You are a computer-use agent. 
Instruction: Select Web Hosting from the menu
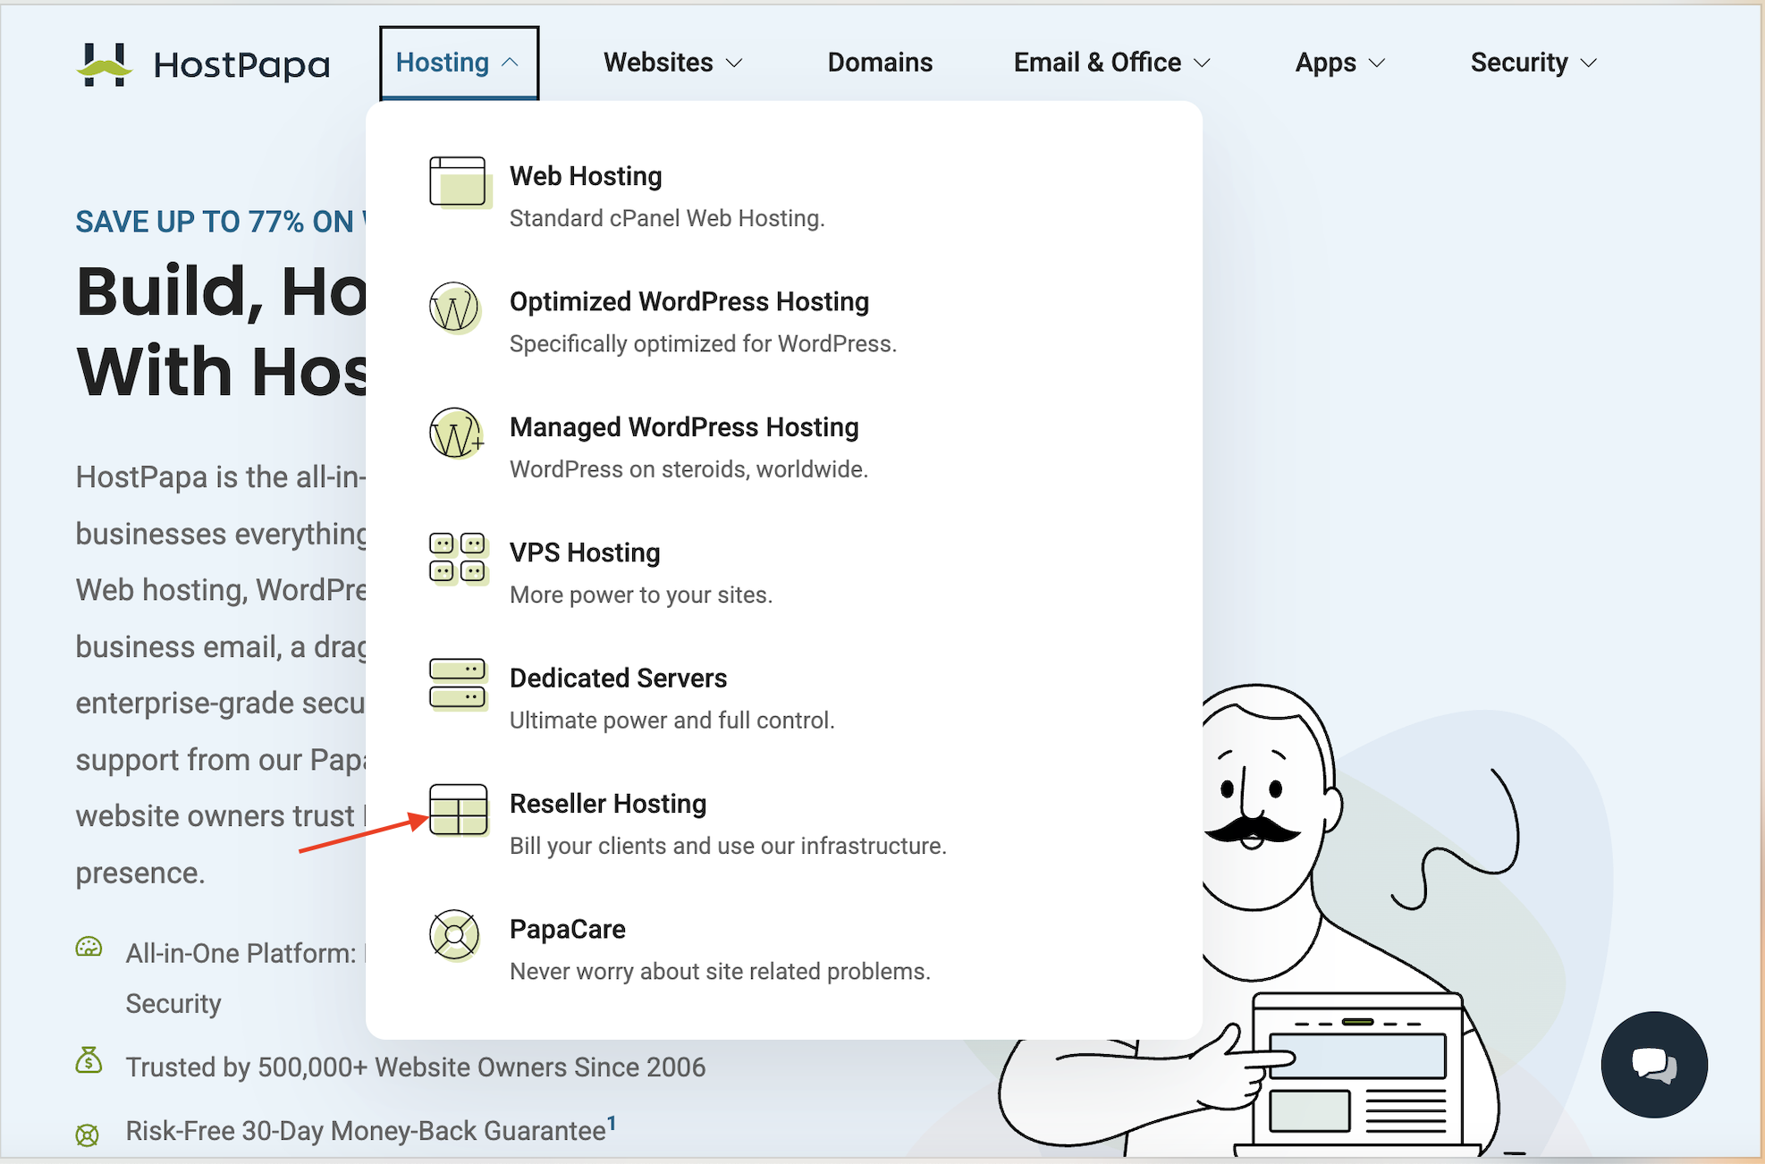pyautogui.click(x=586, y=176)
